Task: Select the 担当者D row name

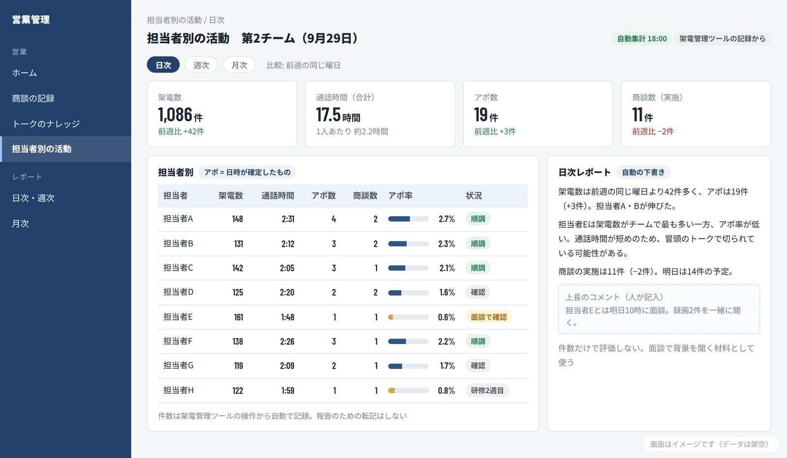Action: pyautogui.click(x=178, y=292)
